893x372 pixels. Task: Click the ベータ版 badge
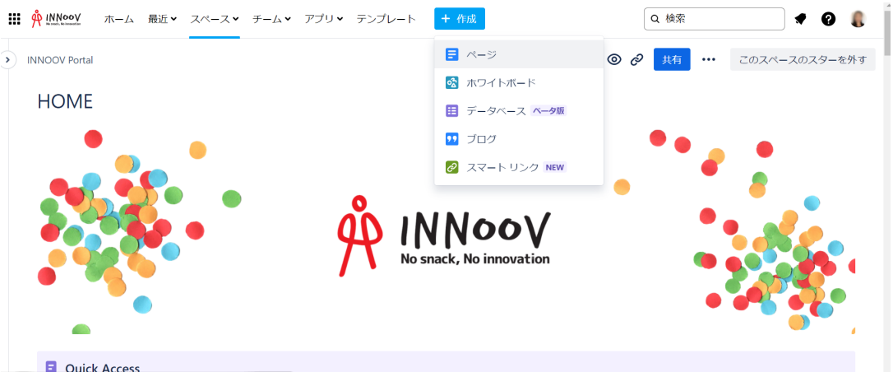[x=549, y=111]
